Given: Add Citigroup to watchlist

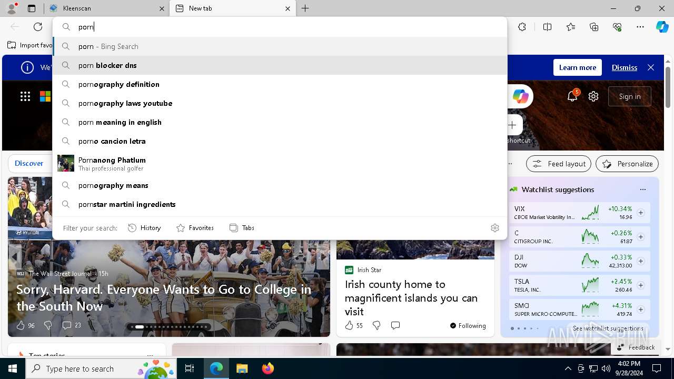Looking at the screenshot, I should pos(641,237).
